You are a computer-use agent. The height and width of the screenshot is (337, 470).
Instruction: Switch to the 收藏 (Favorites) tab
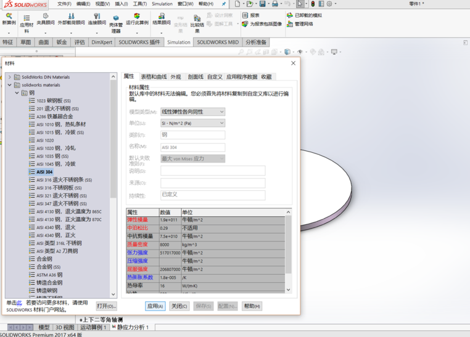pyautogui.click(x=266, y=77)
